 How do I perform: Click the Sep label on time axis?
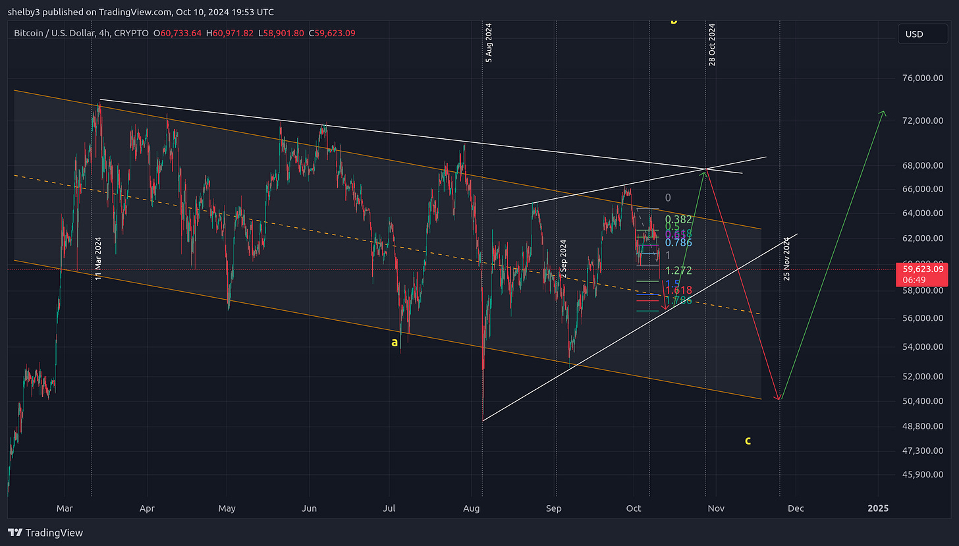coord(553,508)
